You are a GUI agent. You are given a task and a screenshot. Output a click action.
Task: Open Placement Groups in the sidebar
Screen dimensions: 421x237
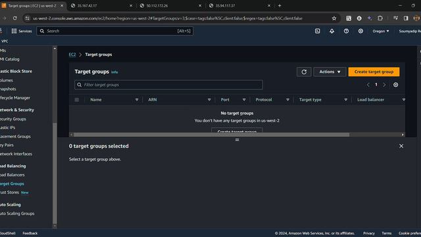pos(15,136)
